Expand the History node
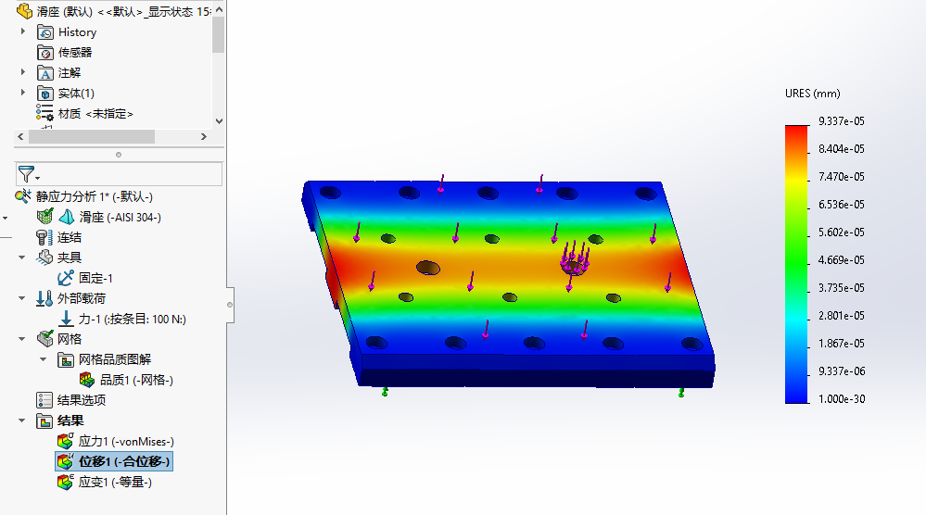The height and width of the screenshot is (515, 926). click(23, 31)
